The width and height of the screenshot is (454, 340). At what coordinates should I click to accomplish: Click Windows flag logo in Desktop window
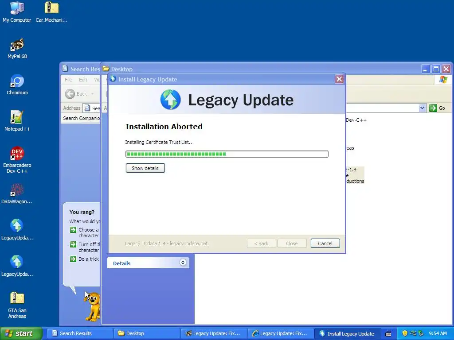click(x=443, y=80)
